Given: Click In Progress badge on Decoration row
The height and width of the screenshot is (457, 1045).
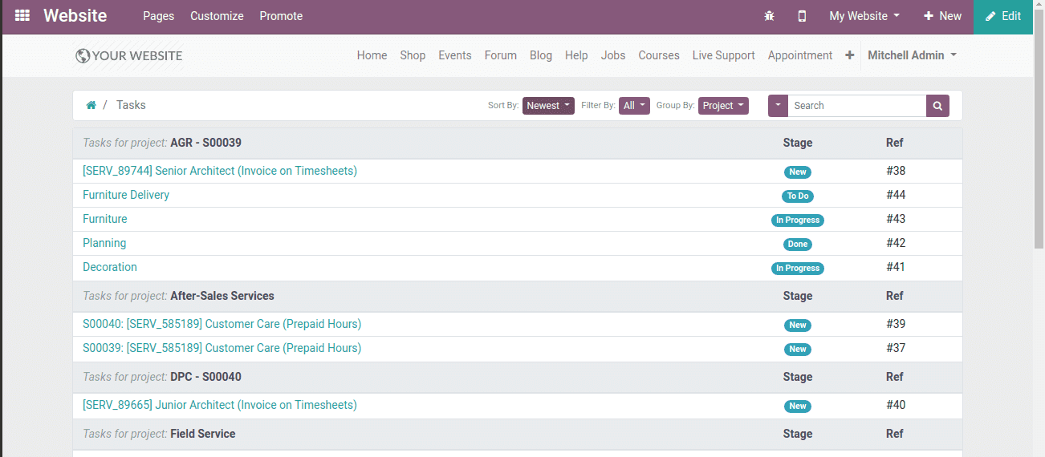Looking at the screenshot, I should point(798,268).
